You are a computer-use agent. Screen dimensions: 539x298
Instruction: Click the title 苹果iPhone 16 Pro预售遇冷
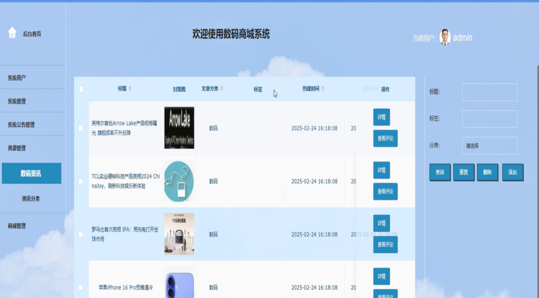[126, 288]
